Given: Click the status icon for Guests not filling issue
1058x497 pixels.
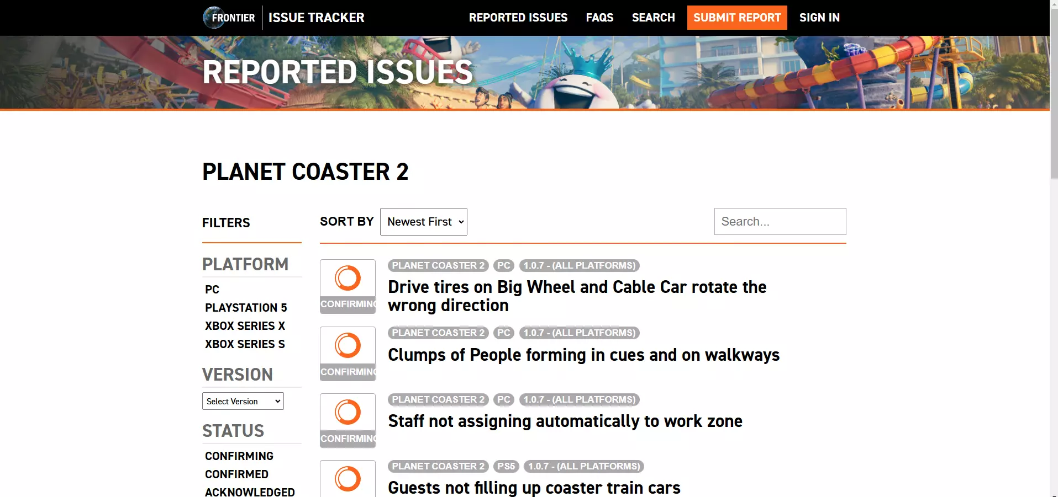Looking at the screenshot, I should (348, 479).
